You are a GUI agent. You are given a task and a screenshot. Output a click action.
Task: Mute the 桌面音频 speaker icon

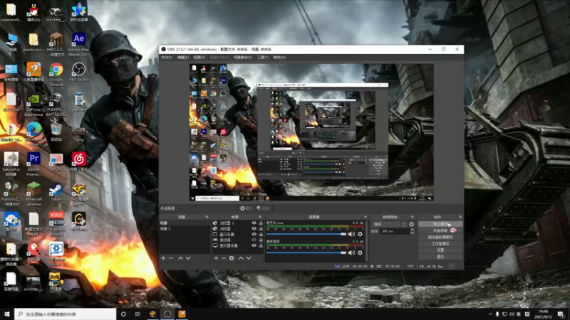351,252
